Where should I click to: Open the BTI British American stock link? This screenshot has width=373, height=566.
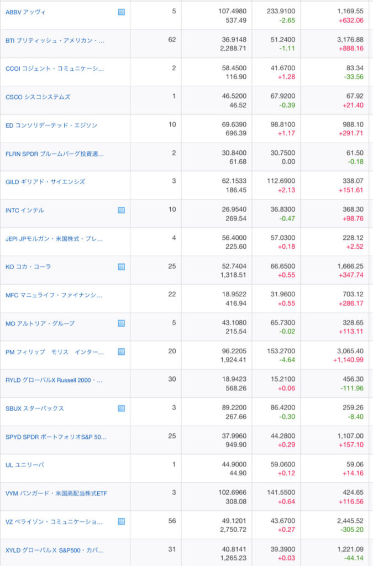(54, 40)
